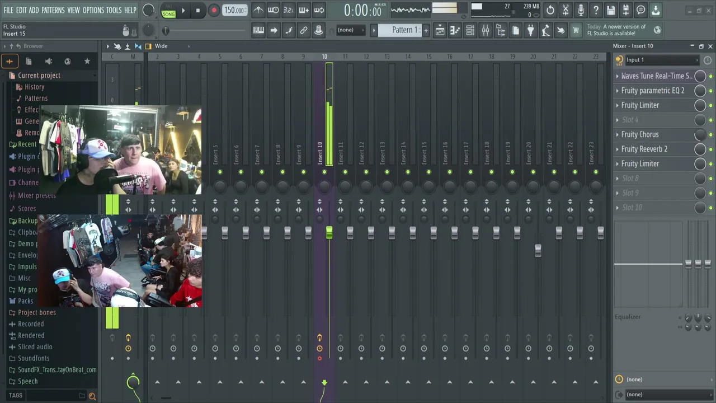Click the scissors audio editor icon
This screenshot has width=716, height=403.
click(566, 10)
